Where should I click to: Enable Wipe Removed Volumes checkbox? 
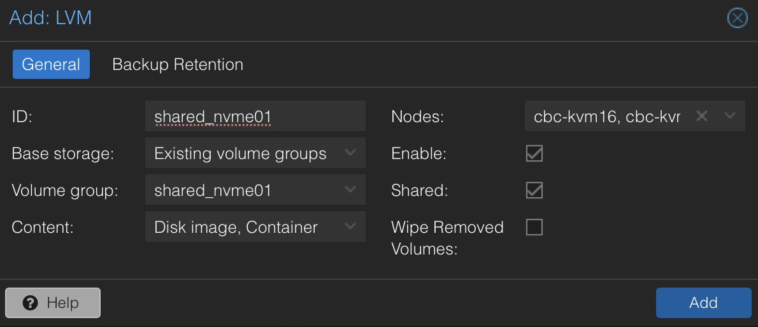pos(534,227)
